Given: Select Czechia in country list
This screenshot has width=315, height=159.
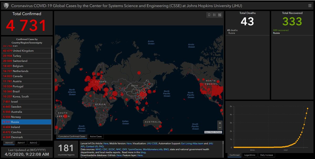Looking at the screenshot, I should [x=26, y=132].
